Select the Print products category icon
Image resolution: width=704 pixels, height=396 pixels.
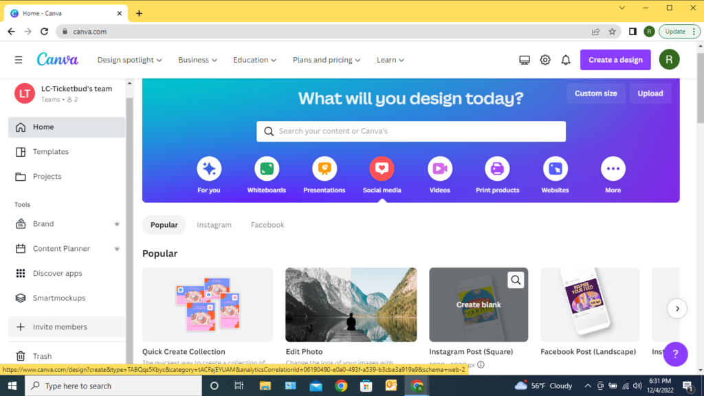pos(498,169)
